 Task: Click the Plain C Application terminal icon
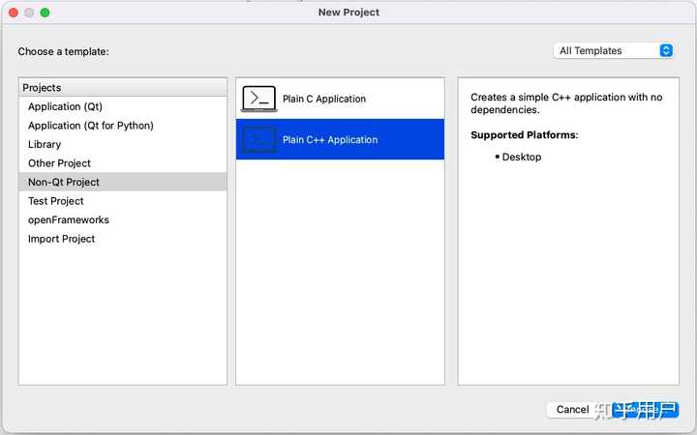point(258,99)
